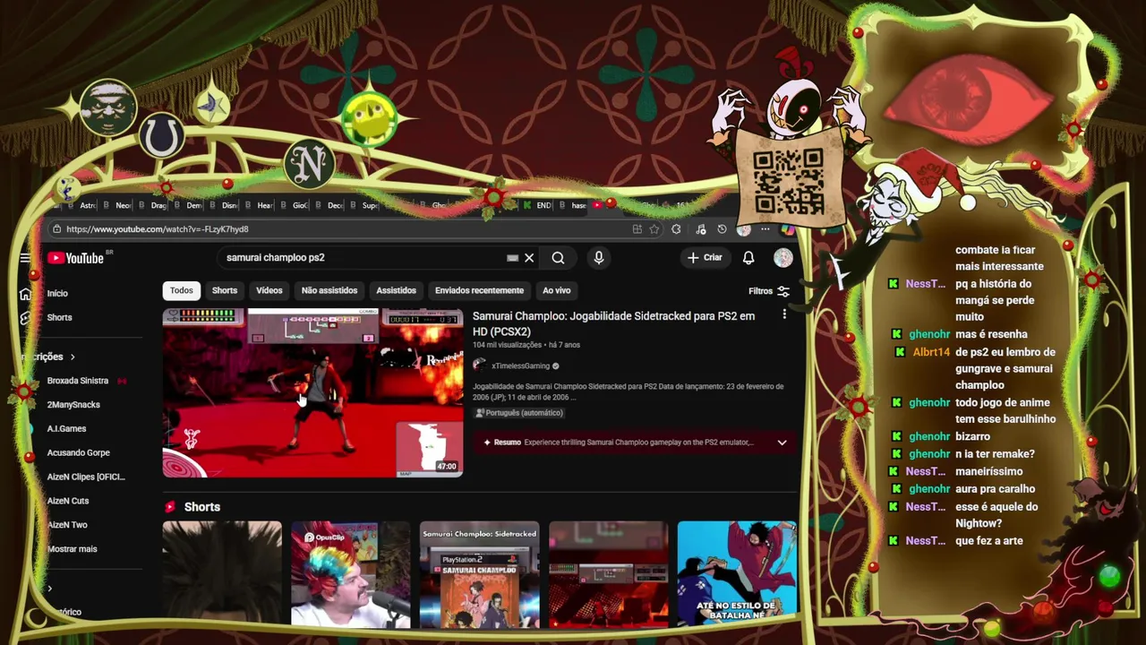The width and height of the screenshot is (1146, 645).
Task: Switch to the END browser tab
Action: click(538, 205)
